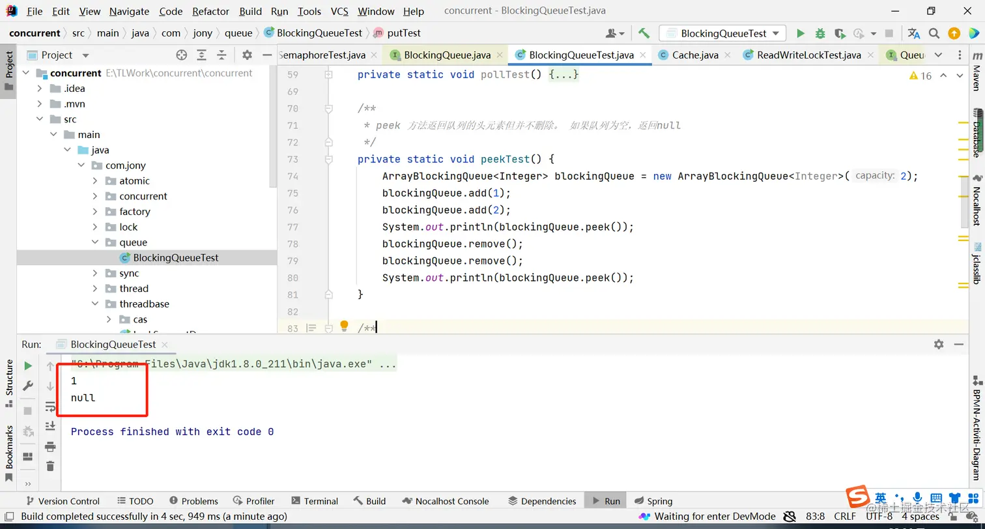This screenshot has width=985, height=529.
Task: Collapse the queue package
Action: [x=95, y=242]
